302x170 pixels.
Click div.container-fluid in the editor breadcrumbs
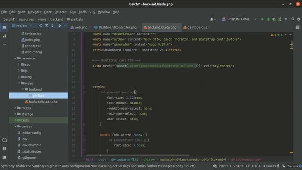coord(125,160)
